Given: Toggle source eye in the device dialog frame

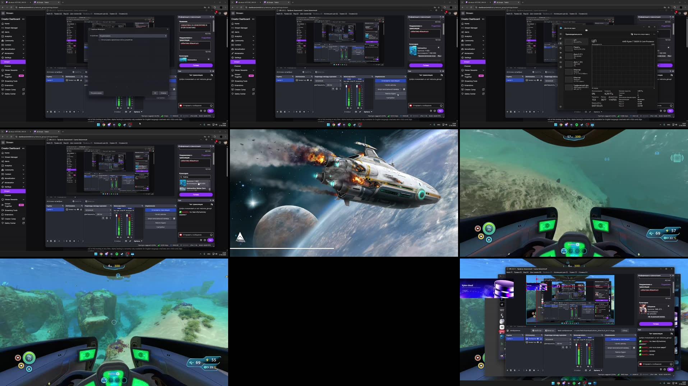Looking at the screenshot, I should 78,80.
